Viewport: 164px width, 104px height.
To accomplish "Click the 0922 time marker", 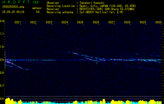I will 33,22.
